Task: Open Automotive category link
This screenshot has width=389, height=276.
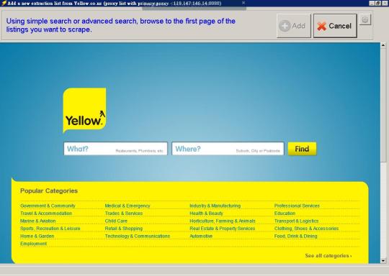Action: (201, 236)
